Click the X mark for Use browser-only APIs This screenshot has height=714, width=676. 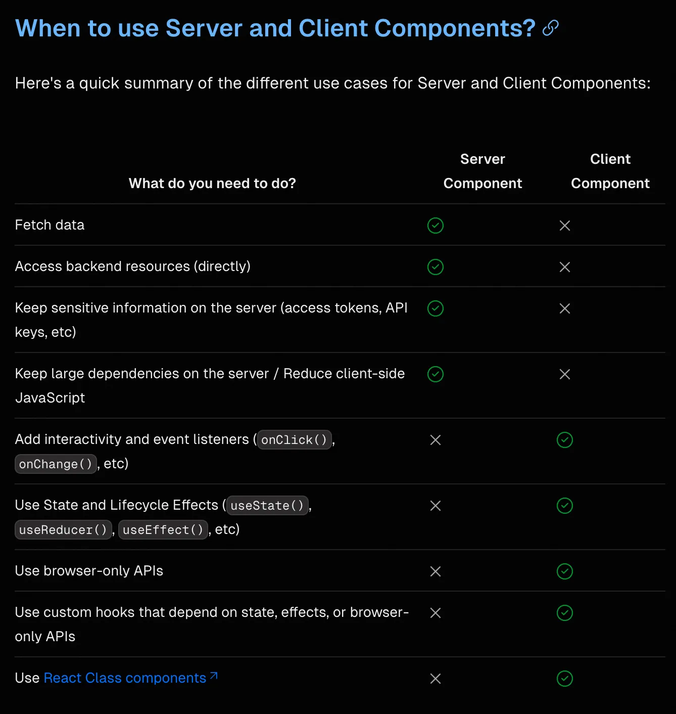point(436,571)
